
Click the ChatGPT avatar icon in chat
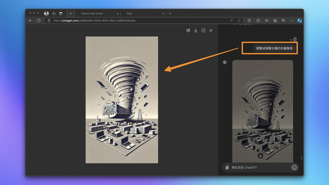(225, 62)
